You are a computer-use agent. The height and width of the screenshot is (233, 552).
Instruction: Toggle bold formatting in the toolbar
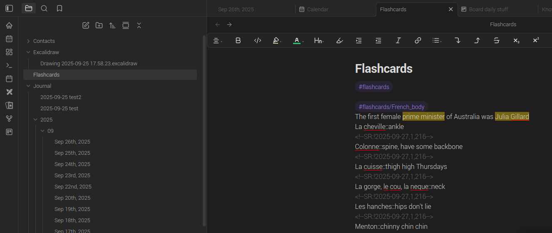[x=238, y=40]
